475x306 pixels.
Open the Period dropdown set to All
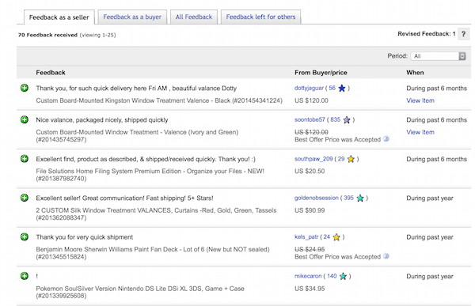pyautogui.click(x=438, y=56)
